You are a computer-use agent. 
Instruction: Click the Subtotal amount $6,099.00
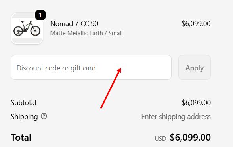tap(196, 103)
